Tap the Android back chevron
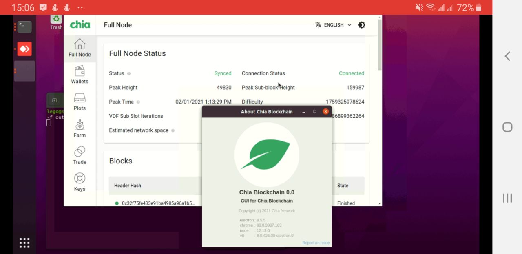Image resolution: width=522 pixels, height=254 pixels. 507,56
